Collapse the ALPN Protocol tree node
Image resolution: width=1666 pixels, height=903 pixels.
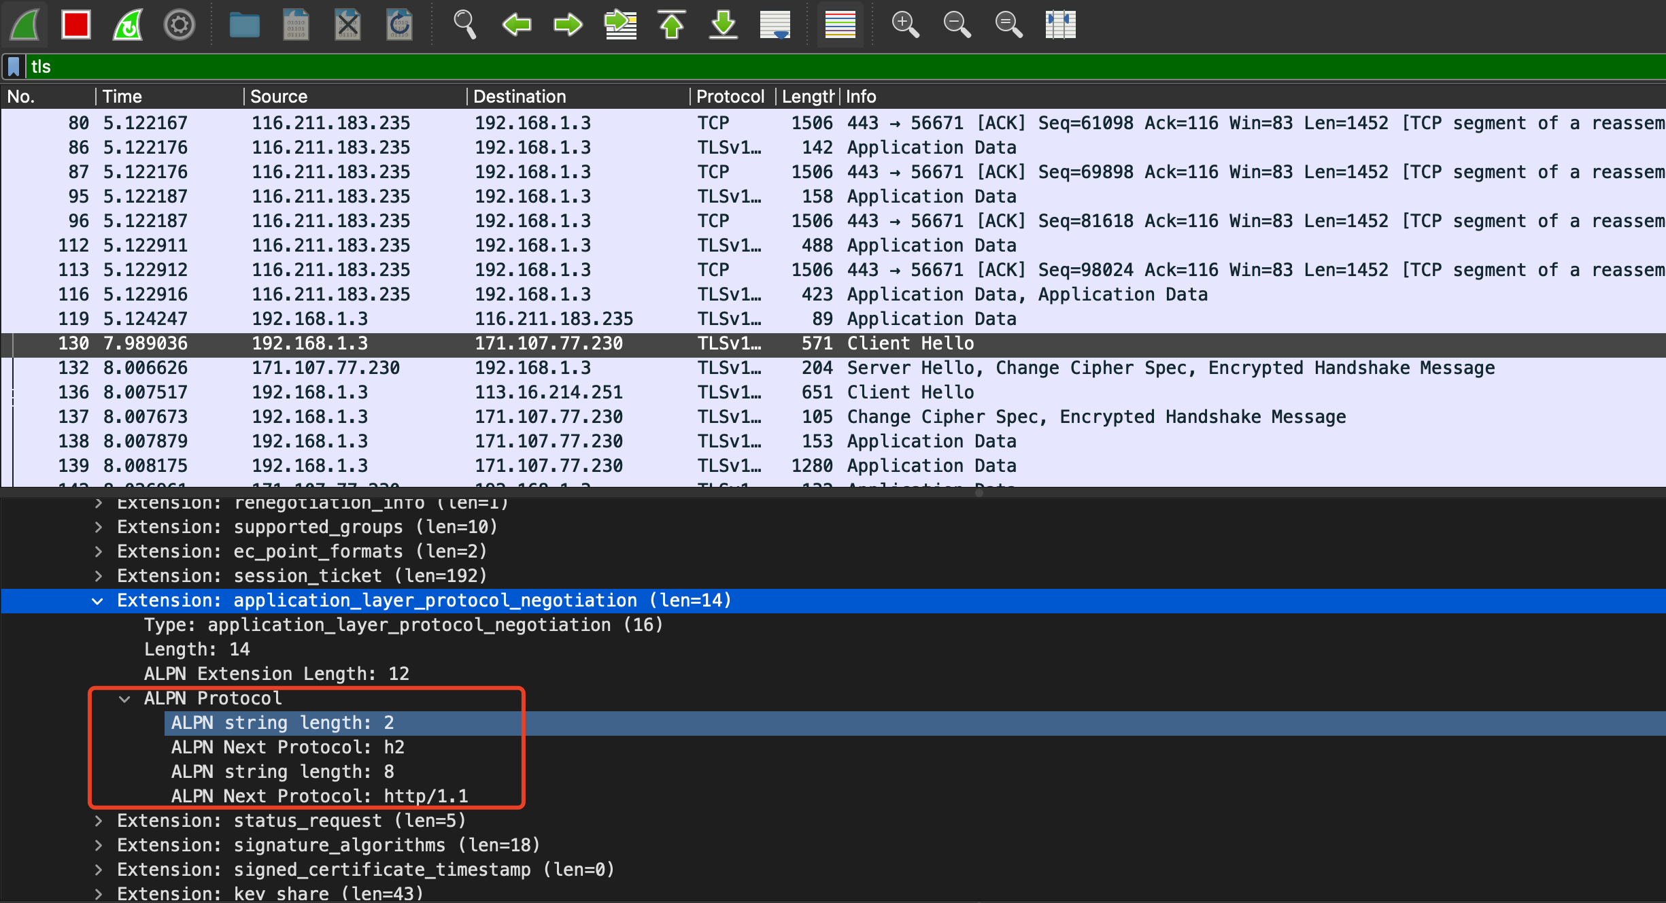pyautogui.click(x=124, y=699)
